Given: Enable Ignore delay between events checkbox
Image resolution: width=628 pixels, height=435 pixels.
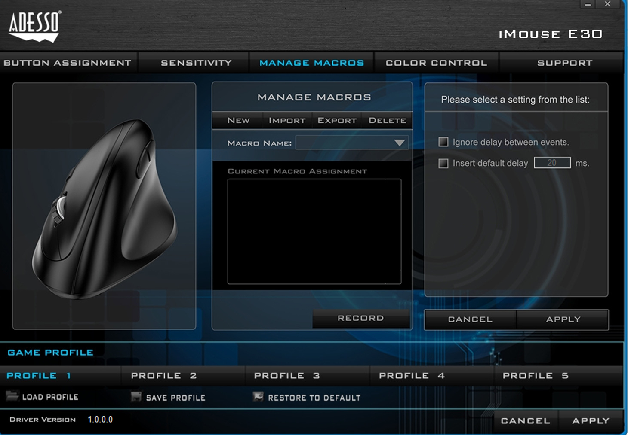Looking at the screenshot, I should click(x=443, y=142).
